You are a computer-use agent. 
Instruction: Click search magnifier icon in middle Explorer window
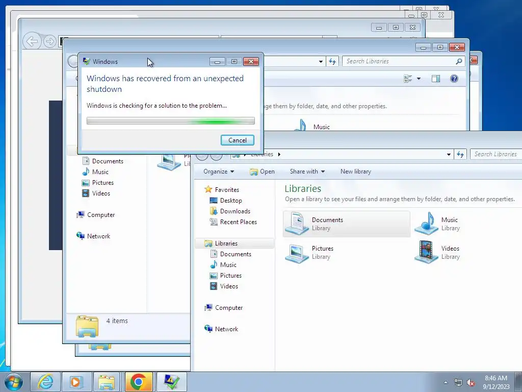point(459,61)
